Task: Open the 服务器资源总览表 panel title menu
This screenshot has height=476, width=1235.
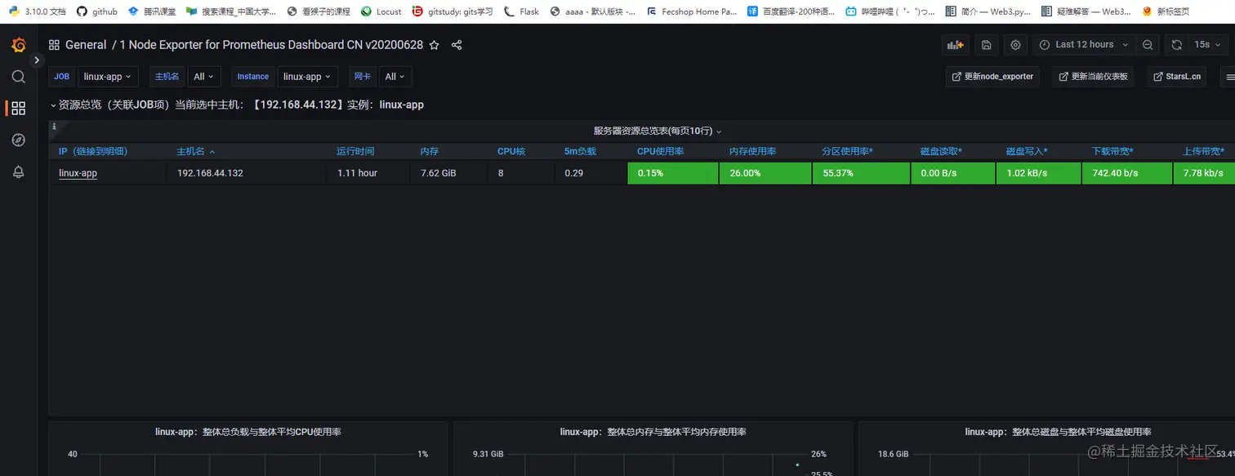Action: [658, 131]
